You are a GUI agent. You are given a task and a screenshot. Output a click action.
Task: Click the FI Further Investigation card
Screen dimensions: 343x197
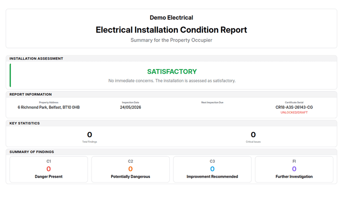[x=294, y=169]
